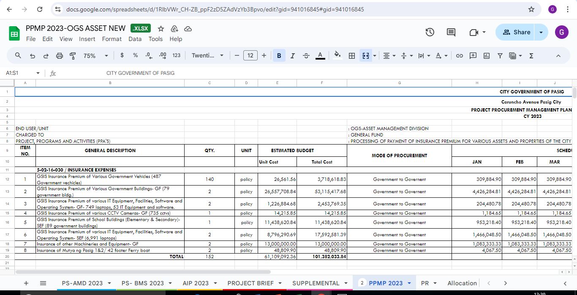This screenshot has width=577, height=295.
Task: Click the print icon in toolbar
Action: (60, 56)
